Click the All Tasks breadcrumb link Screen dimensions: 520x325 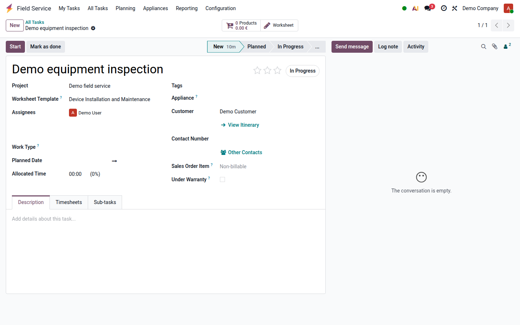coord(35,22)
